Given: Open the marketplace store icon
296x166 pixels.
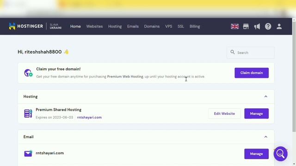Looking at the screenshot, I should pos(246,26).
